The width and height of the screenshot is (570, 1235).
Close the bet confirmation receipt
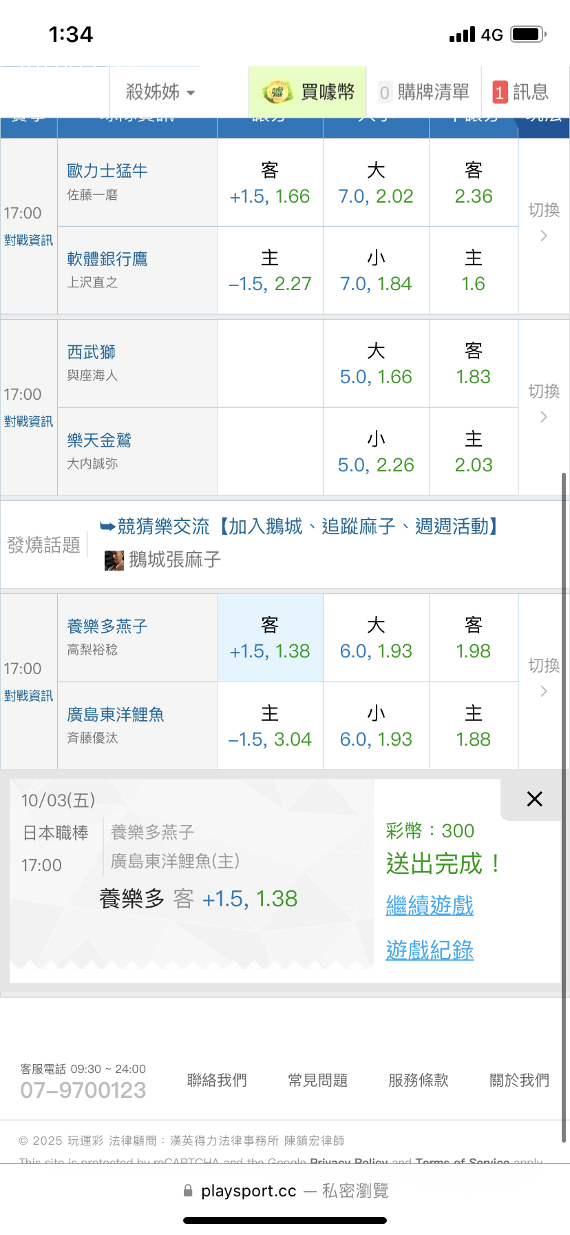[534, 799]
